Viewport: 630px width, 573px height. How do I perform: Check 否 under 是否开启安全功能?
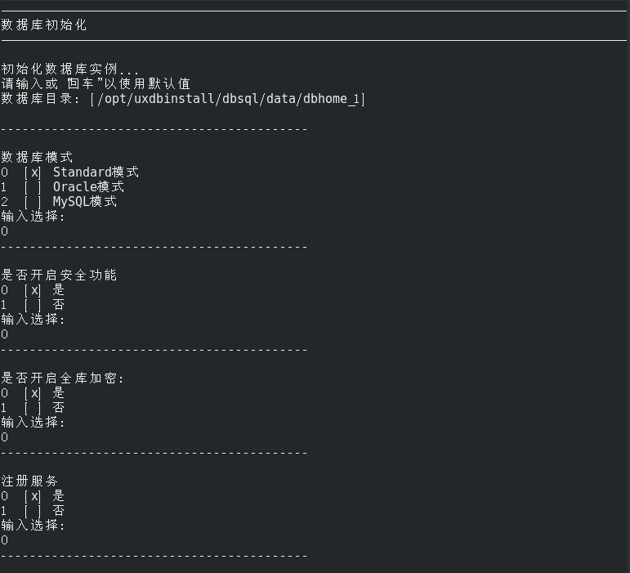tap(33, 305)
